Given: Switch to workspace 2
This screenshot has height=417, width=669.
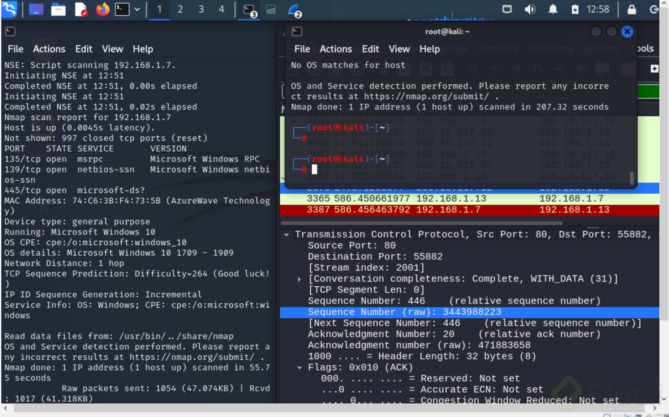Looking at the screenshot, I should 180,9.
